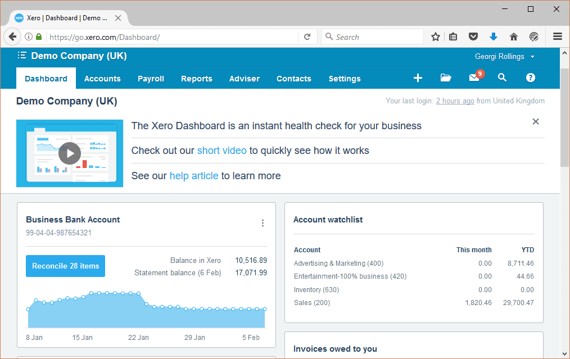Open the Xero help question mark icon
This screenshot has height=359, width=570.
click(x=531, y=78)
